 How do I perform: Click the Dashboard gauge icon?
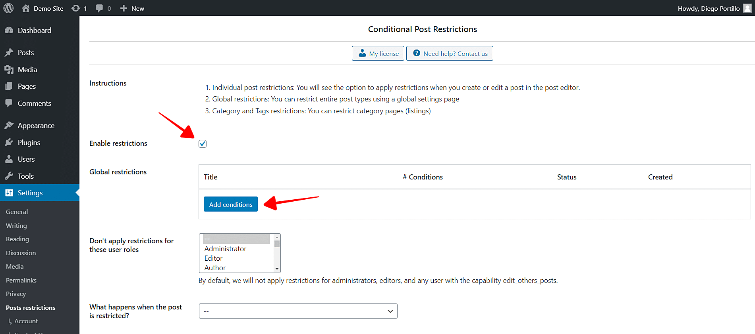pos(9,31)
